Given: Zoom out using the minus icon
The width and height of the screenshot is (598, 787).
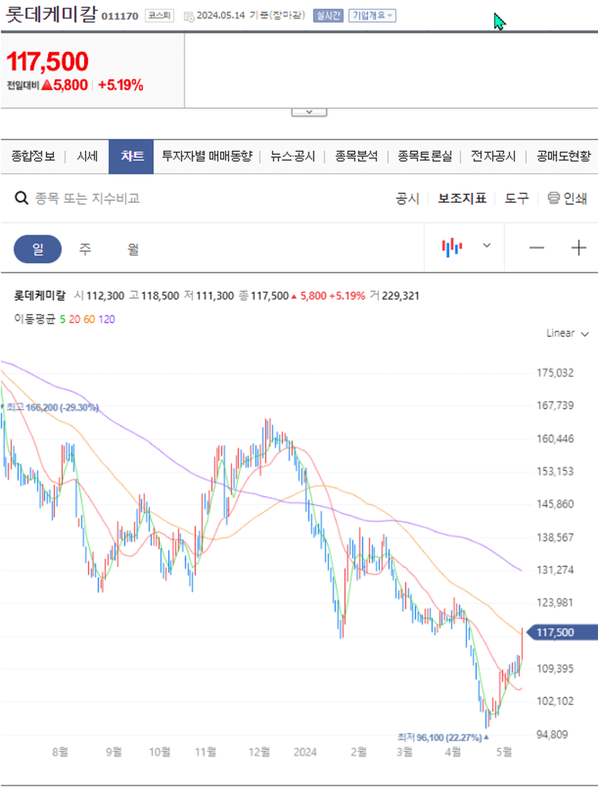Looking at the screenshot, I should [x=536, y=247].
